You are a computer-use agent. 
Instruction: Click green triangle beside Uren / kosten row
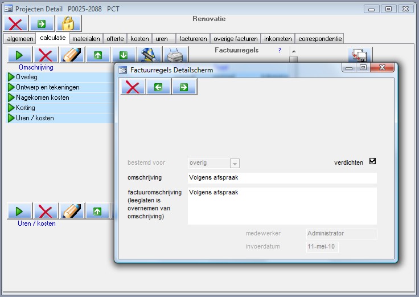11,118
